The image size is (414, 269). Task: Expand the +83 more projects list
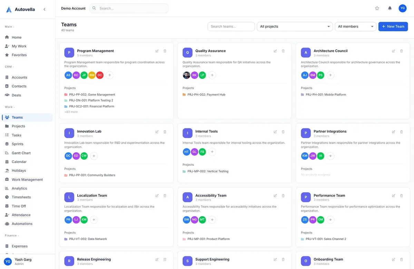(71, 112)
